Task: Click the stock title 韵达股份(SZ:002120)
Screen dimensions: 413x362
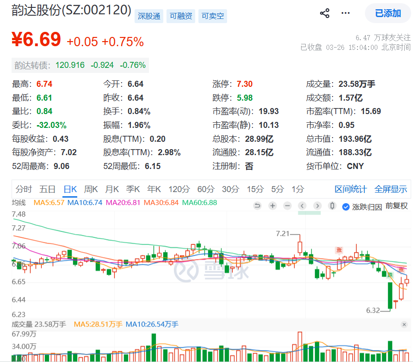Action: [x=71, y=10]
